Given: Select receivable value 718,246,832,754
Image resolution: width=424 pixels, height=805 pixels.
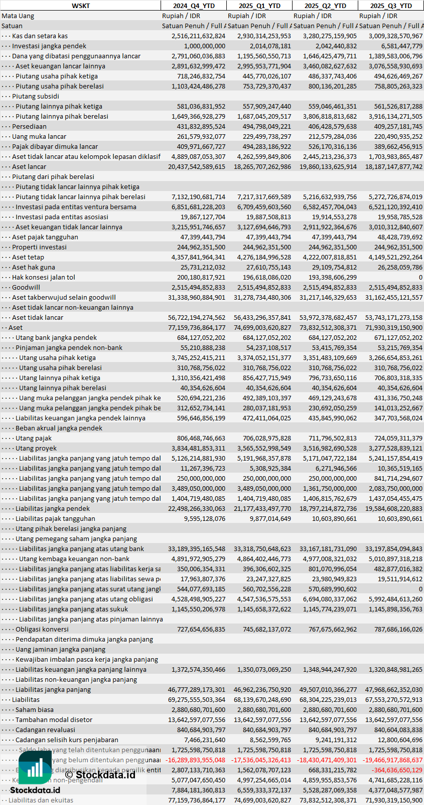Looking at the screenshot, I should tap(201, 76).
